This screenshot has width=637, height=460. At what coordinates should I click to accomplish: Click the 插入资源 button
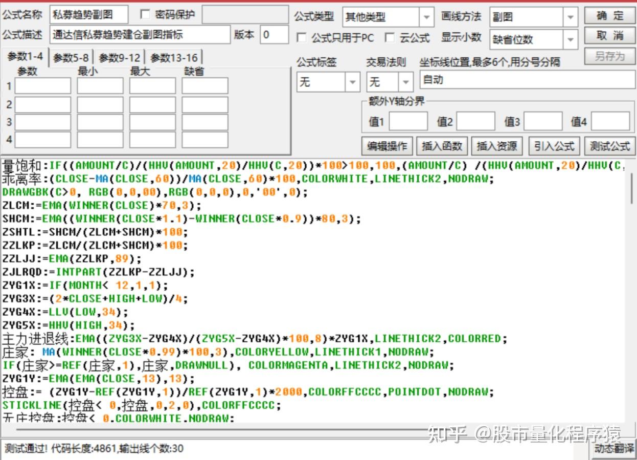(497, 146)
